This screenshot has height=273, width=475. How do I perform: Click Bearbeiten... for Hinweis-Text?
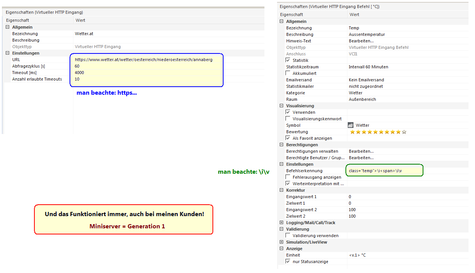(361, 41)
